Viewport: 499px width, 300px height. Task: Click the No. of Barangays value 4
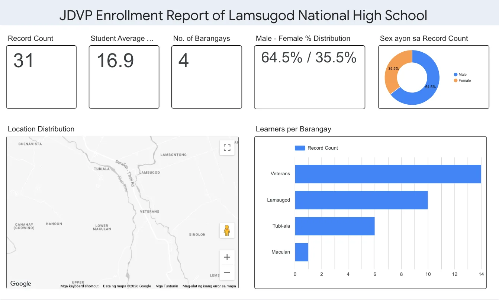[x=184, y=61]
